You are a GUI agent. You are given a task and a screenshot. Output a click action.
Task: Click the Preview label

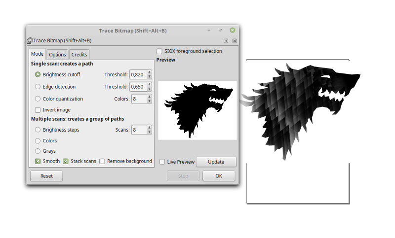pos(166,60)
